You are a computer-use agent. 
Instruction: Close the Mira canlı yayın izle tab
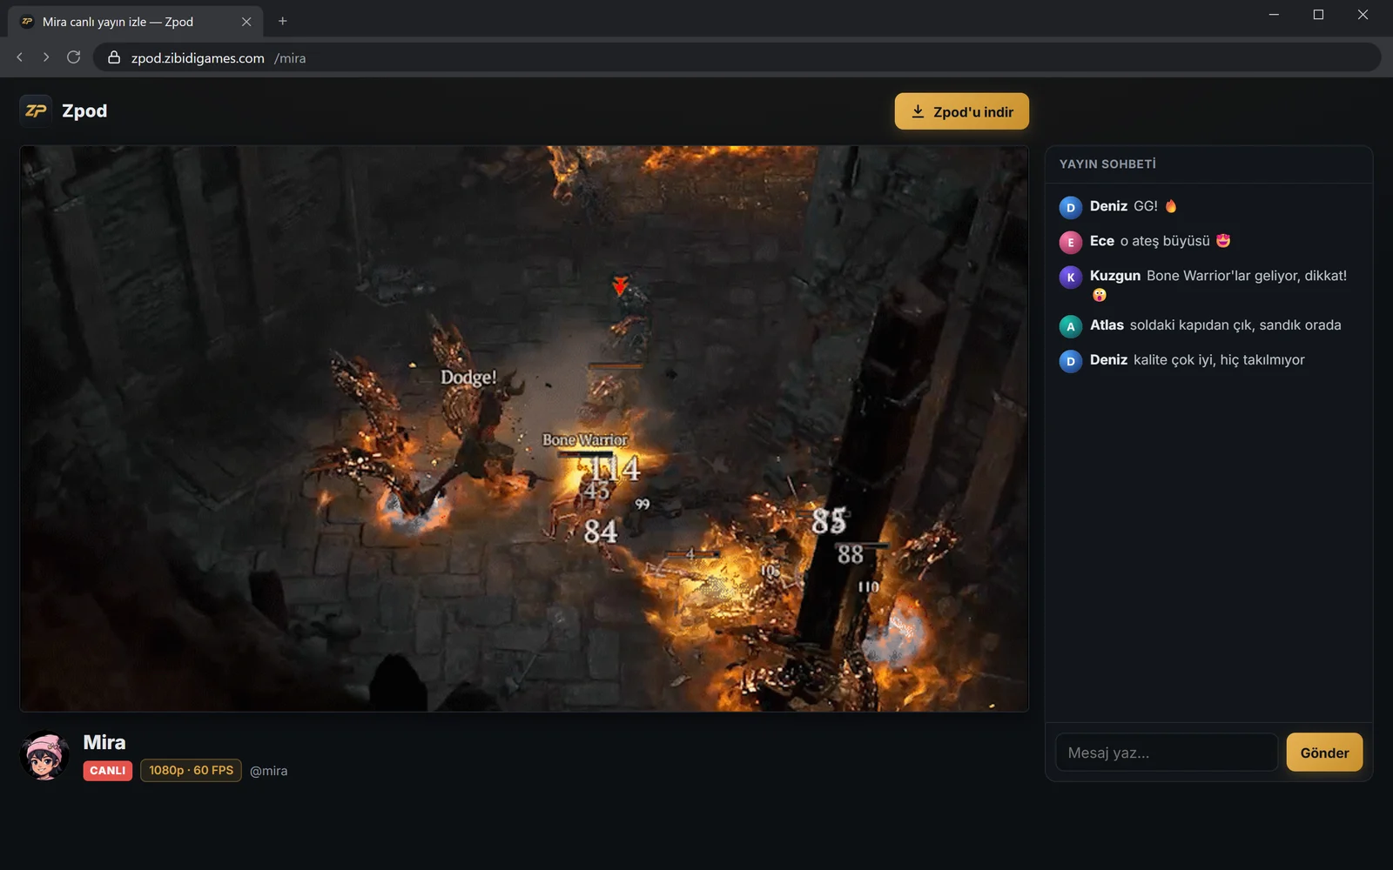(x=246, y=22)
